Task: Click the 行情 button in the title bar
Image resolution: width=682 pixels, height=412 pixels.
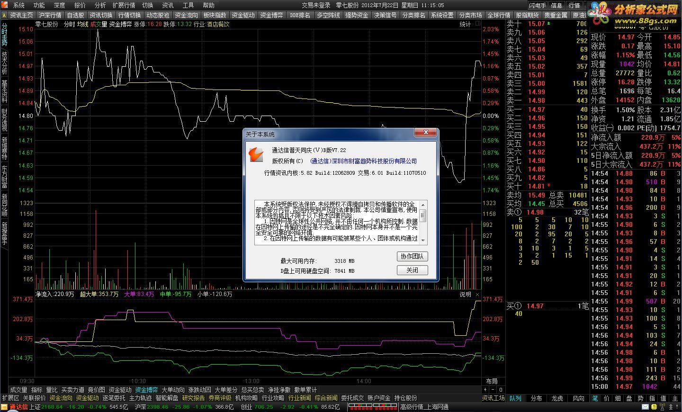Action: tap(574, 5)
